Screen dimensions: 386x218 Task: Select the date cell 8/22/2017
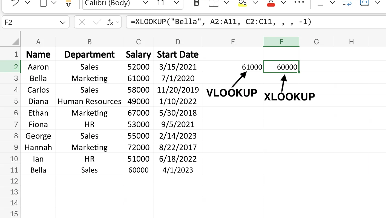tap(178, 147)
